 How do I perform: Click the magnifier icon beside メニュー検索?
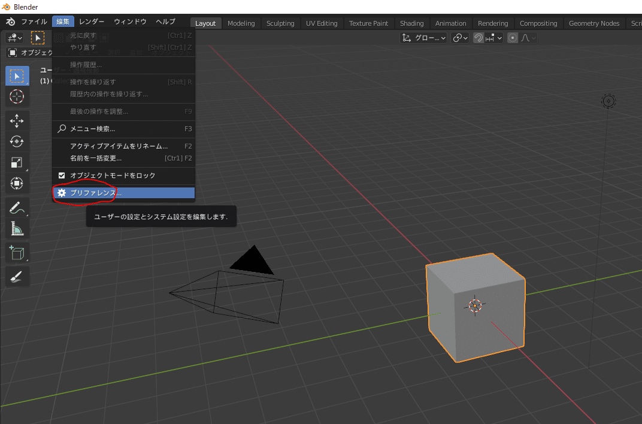tap(62, 129)
